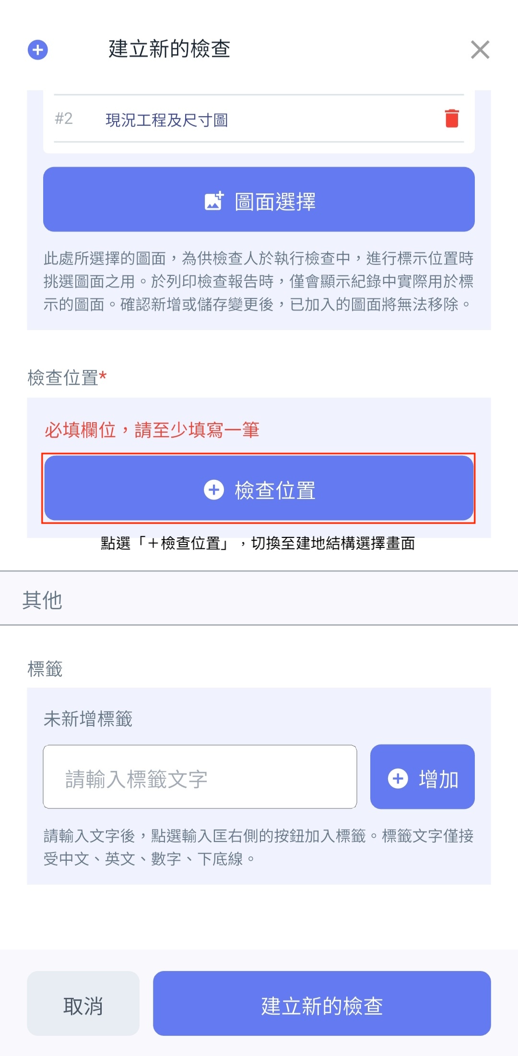
Task: Click the red 必填欄位 validation message
Action: [152, 430]
